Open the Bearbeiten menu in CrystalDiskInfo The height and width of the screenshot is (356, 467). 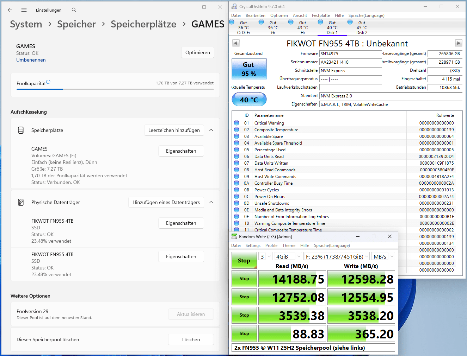click(x=256, y=15)
